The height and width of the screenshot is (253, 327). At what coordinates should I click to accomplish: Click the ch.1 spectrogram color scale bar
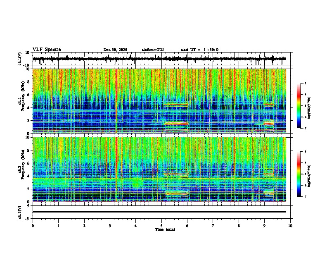point(299,106)
